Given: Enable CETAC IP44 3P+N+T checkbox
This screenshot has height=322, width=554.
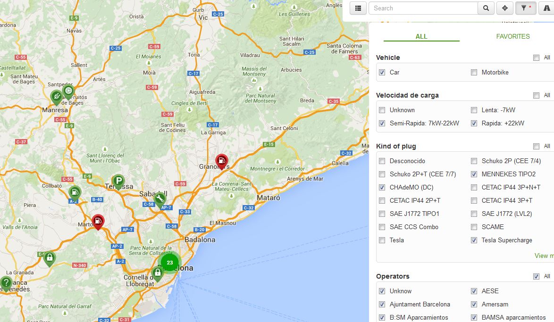Looking at the screenshot, I should point(474,188).
